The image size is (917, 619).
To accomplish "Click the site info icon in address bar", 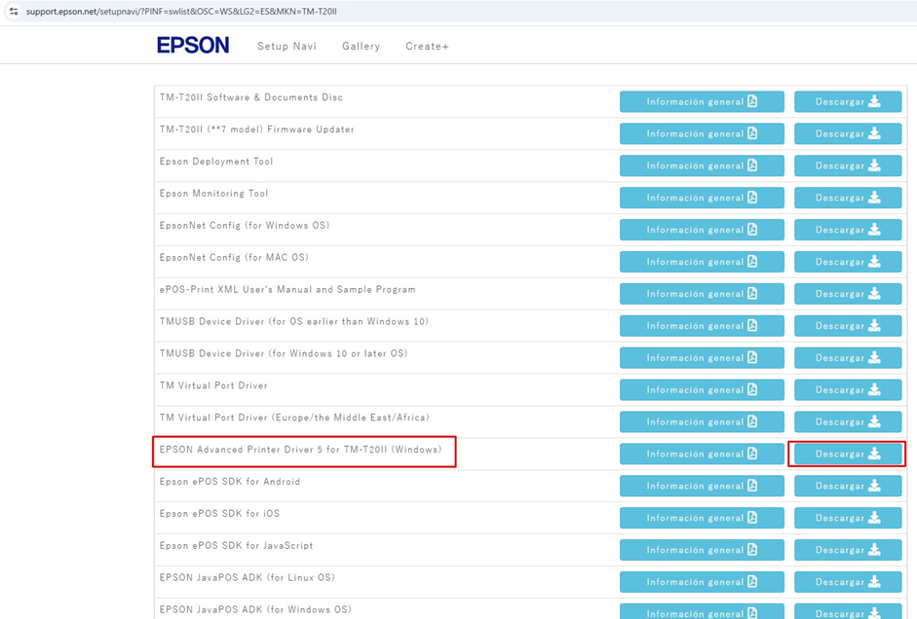I will (x=14, y=11).
